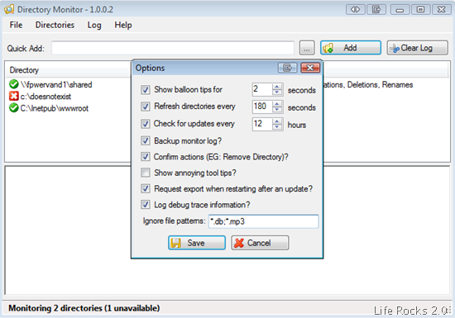The width and height of the screenshot is (455, 318).
Task: Uncheck Backup monitor log option
Action: click(x=145, y=140)
